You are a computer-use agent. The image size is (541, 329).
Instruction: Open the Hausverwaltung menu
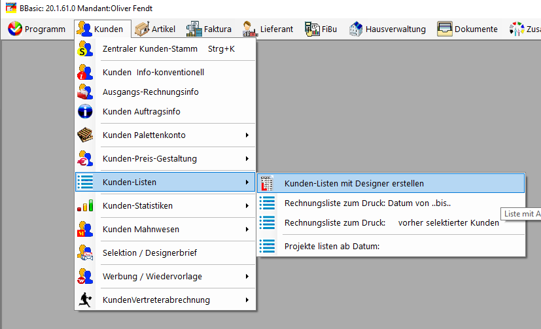coord(387,29)
